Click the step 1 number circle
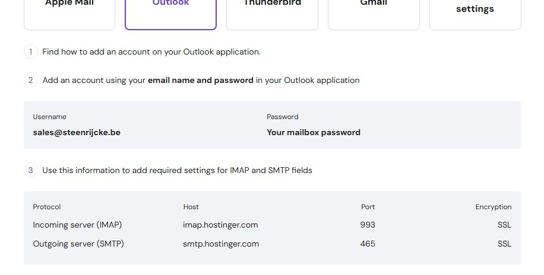Screen dimensions: 544x275 click(31, 52)
